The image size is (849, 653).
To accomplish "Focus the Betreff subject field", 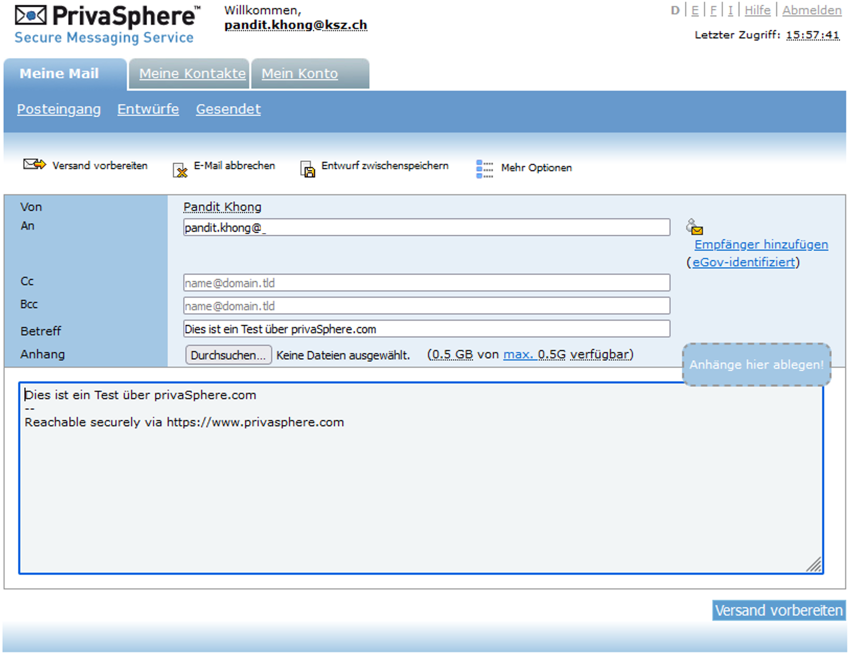I will coord(426,329).
